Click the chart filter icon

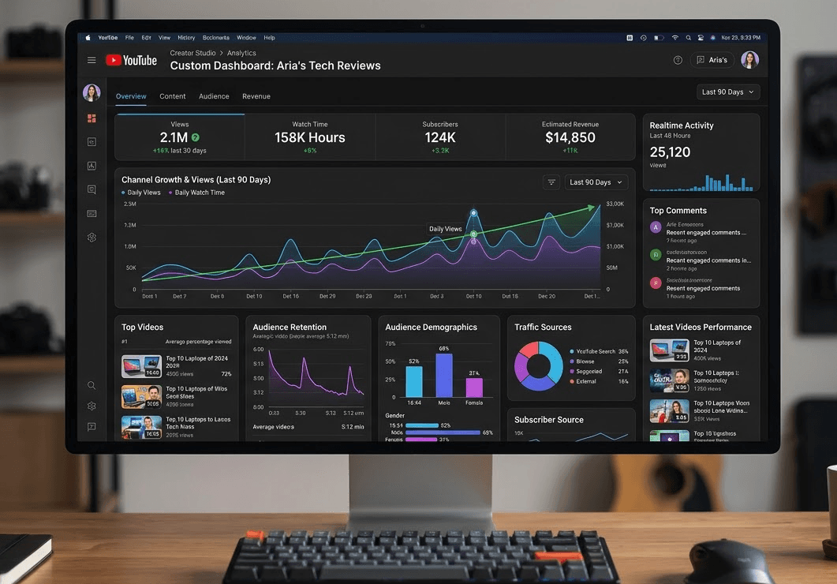pyautogui.click(x=551, y=182)
